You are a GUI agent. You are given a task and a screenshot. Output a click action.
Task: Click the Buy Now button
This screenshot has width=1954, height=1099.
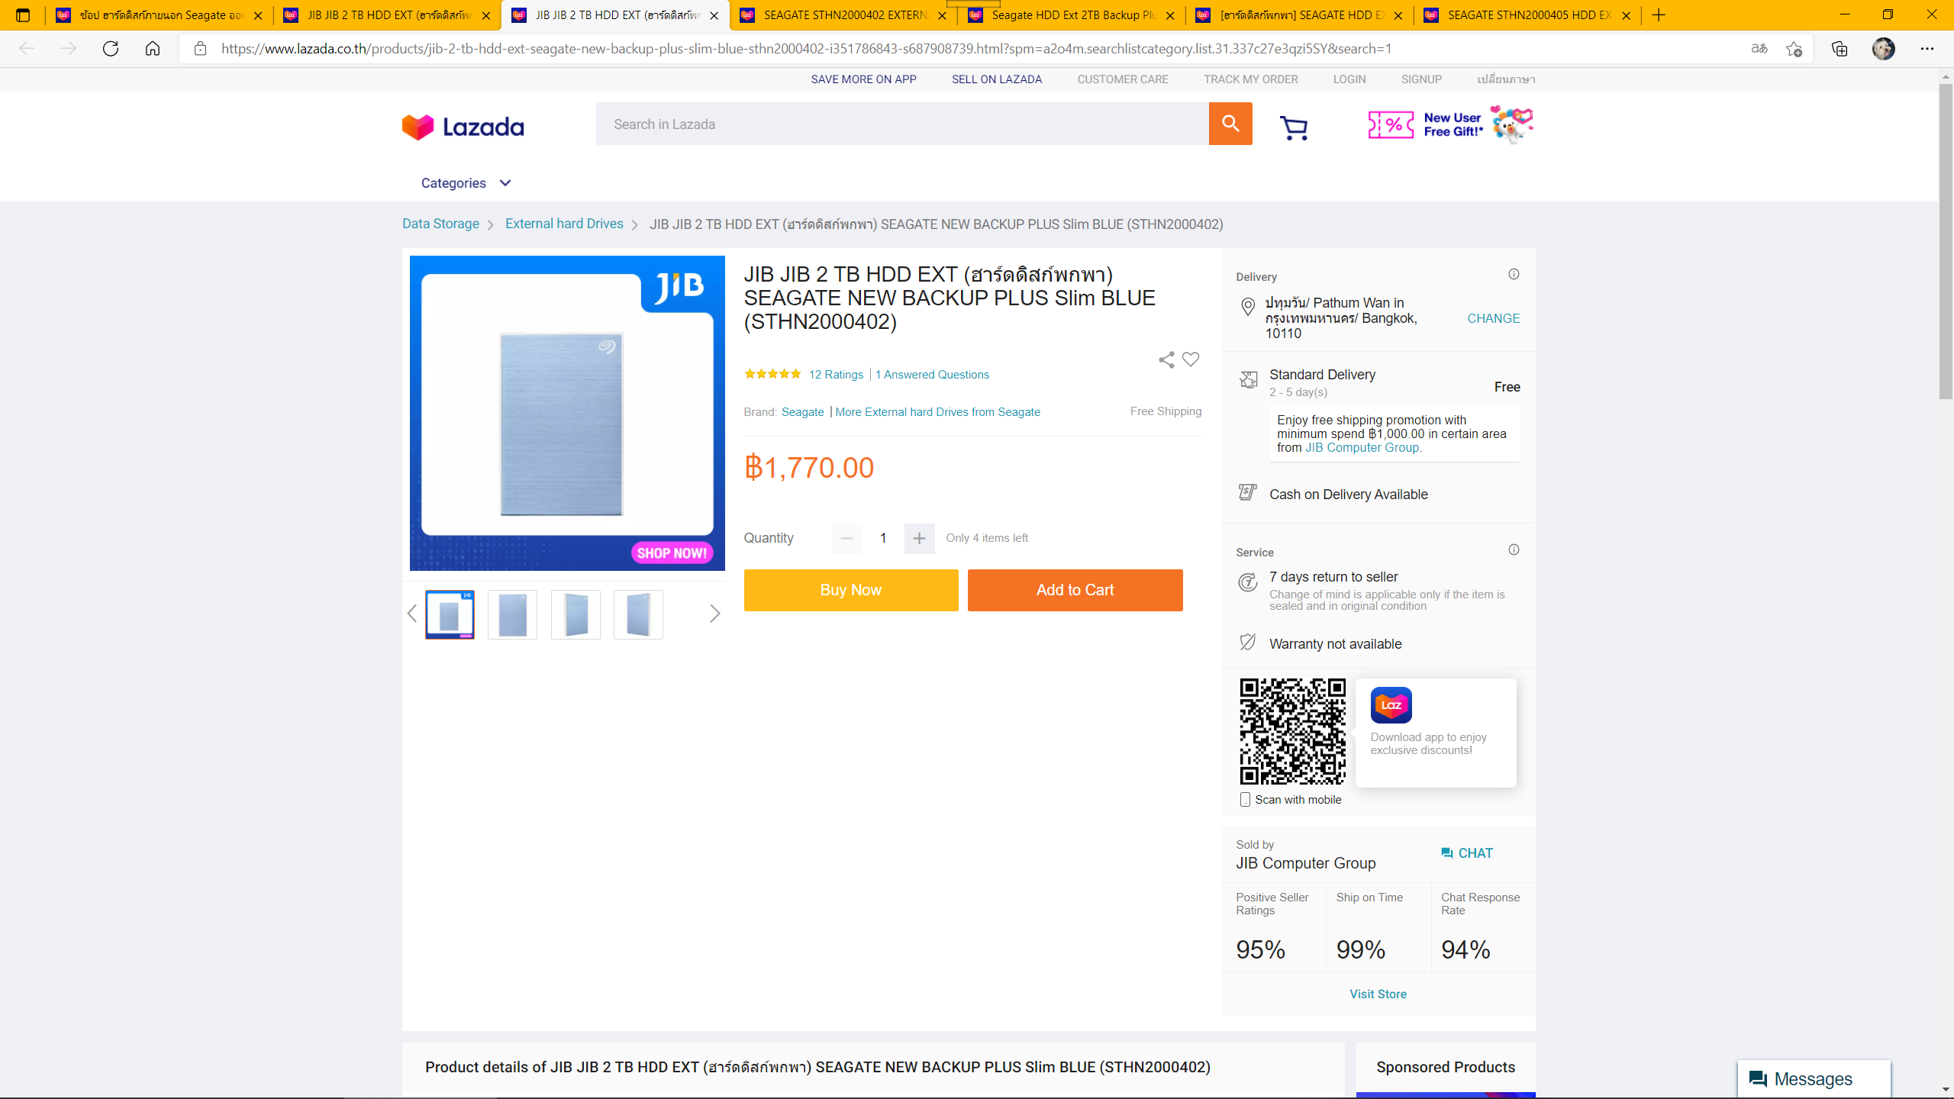coord(850,590)
